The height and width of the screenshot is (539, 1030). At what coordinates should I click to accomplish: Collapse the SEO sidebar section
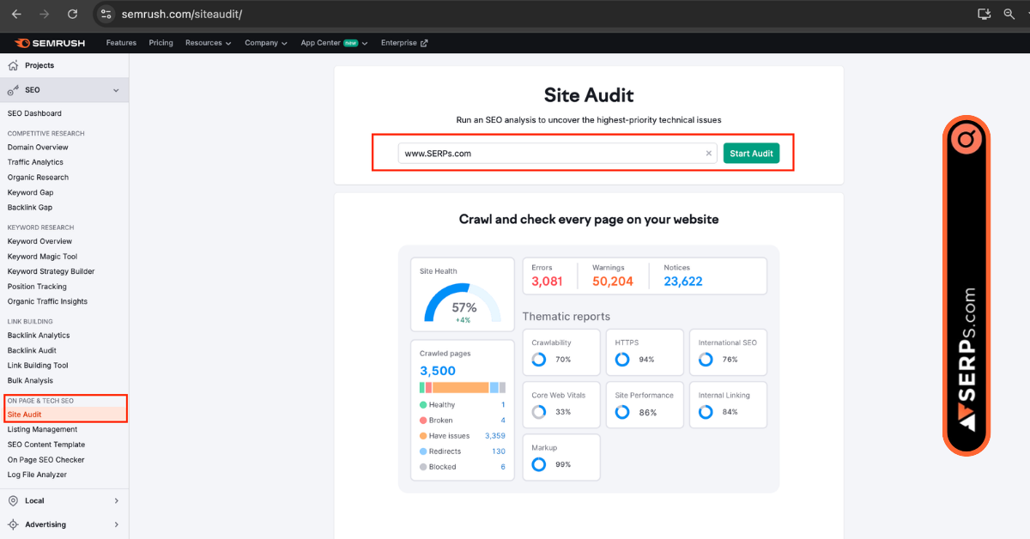tap(115, 89)
